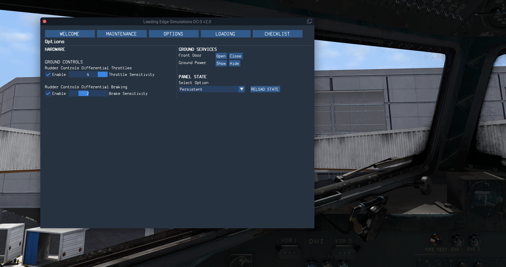The height and width of the screenshot is (267, 506).
Task: Click the Ground Power label
Action: [192, 63]
